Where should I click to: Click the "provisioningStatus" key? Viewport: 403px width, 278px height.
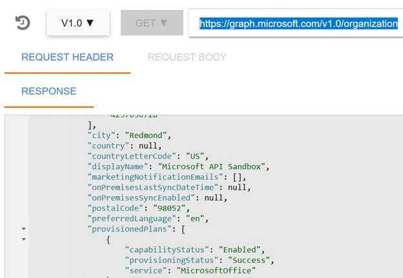(172, 261)
